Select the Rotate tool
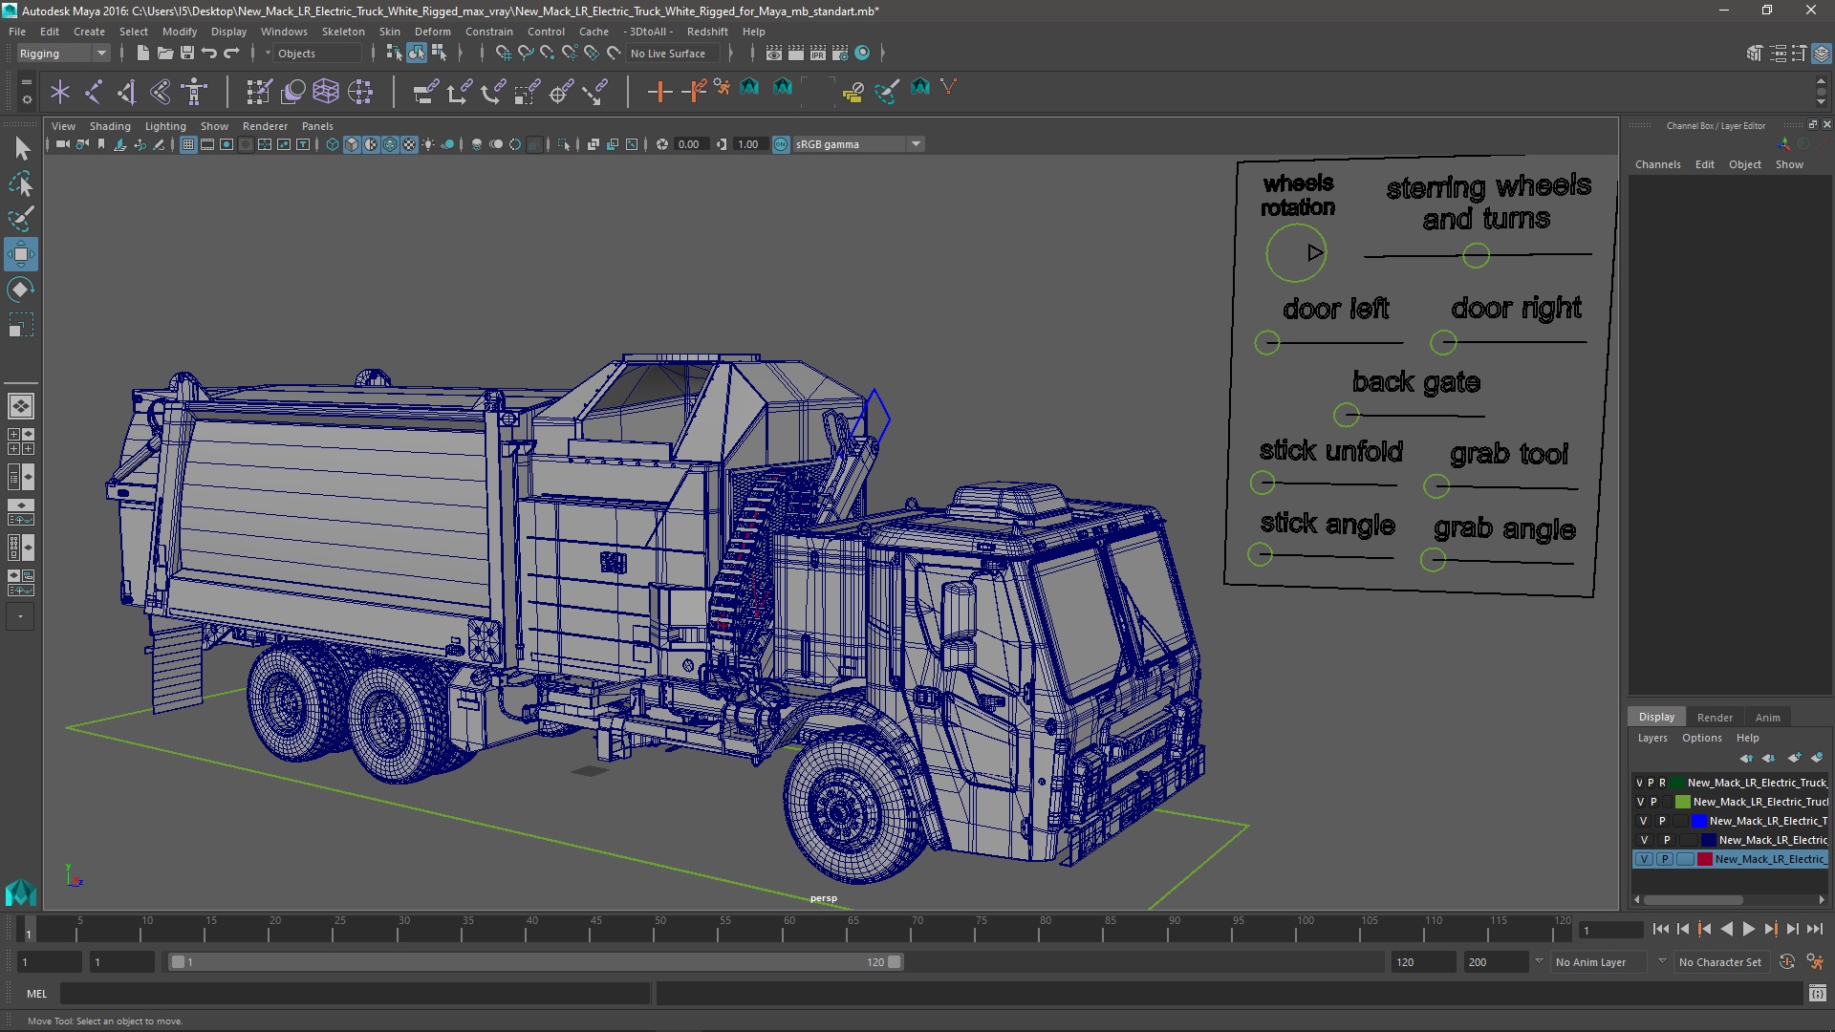1835x1032 pixels. 21,290
